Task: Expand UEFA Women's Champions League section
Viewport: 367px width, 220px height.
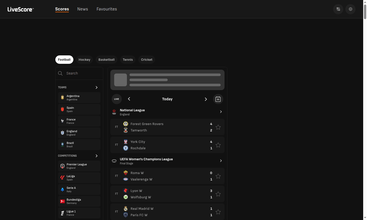Action: pos(221,161)
